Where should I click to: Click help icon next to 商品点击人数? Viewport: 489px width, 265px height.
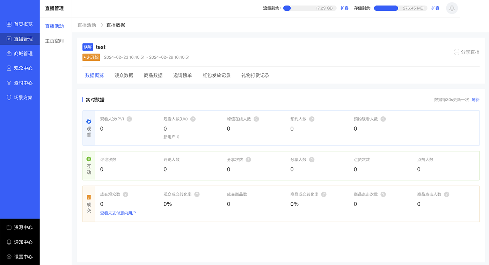(446, 194)
